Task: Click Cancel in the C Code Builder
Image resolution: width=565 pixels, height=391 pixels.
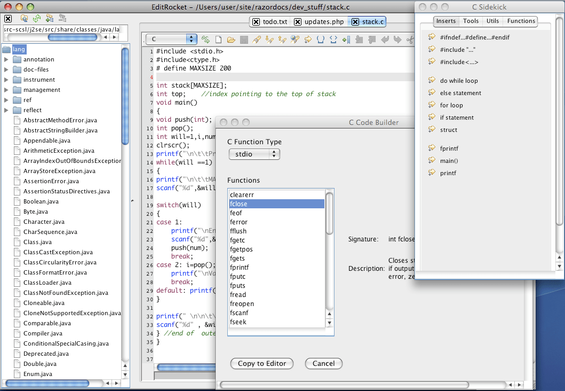Action: (x=323, y=364)
